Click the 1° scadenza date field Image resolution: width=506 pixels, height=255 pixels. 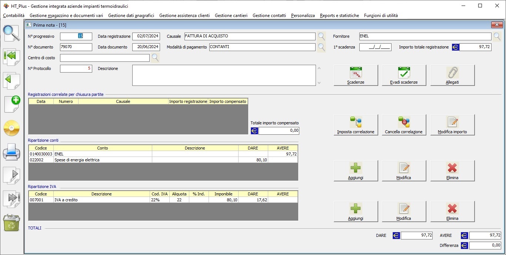pyautogui.click(x=375, y=47)
